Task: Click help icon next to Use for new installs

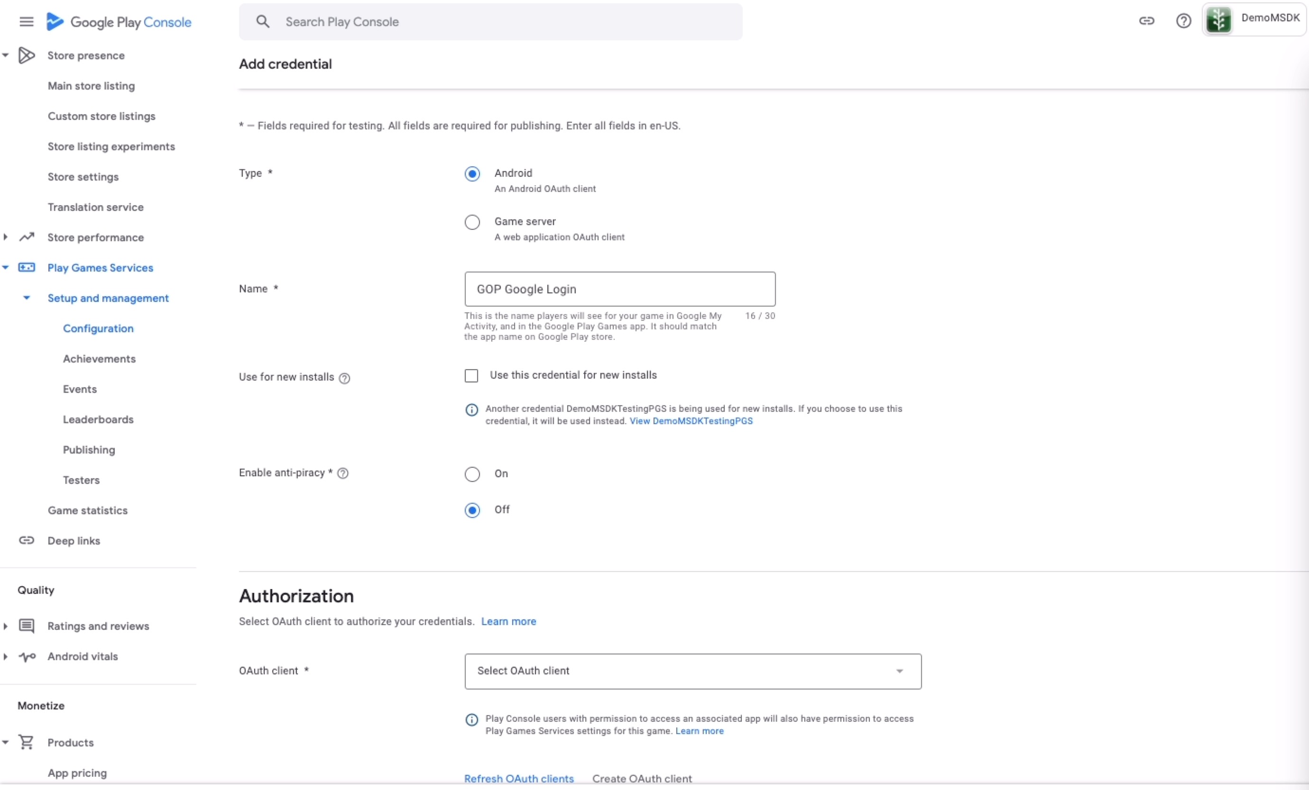Action: coord(344,378)
